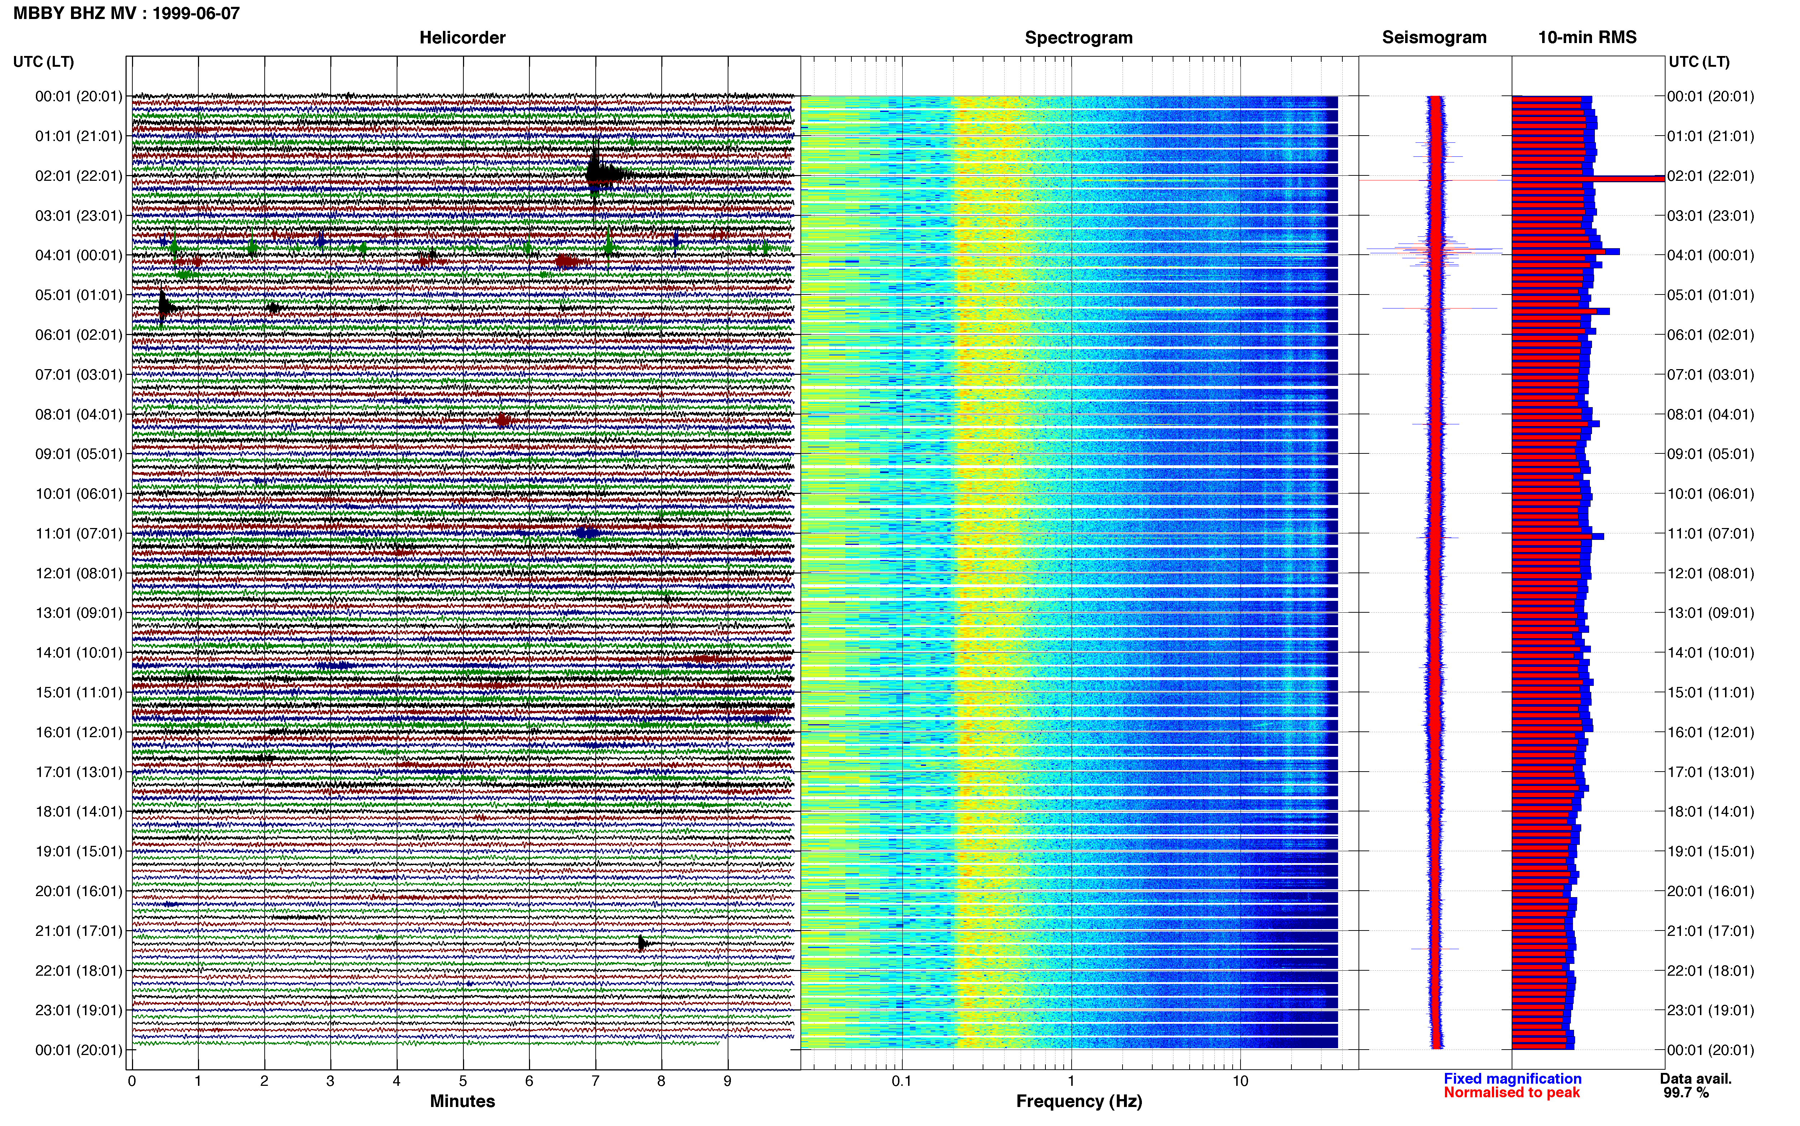Click the '1' tick on Frequency axis
This screenshot has height=1126, width=1800.
(1071, 1081)
